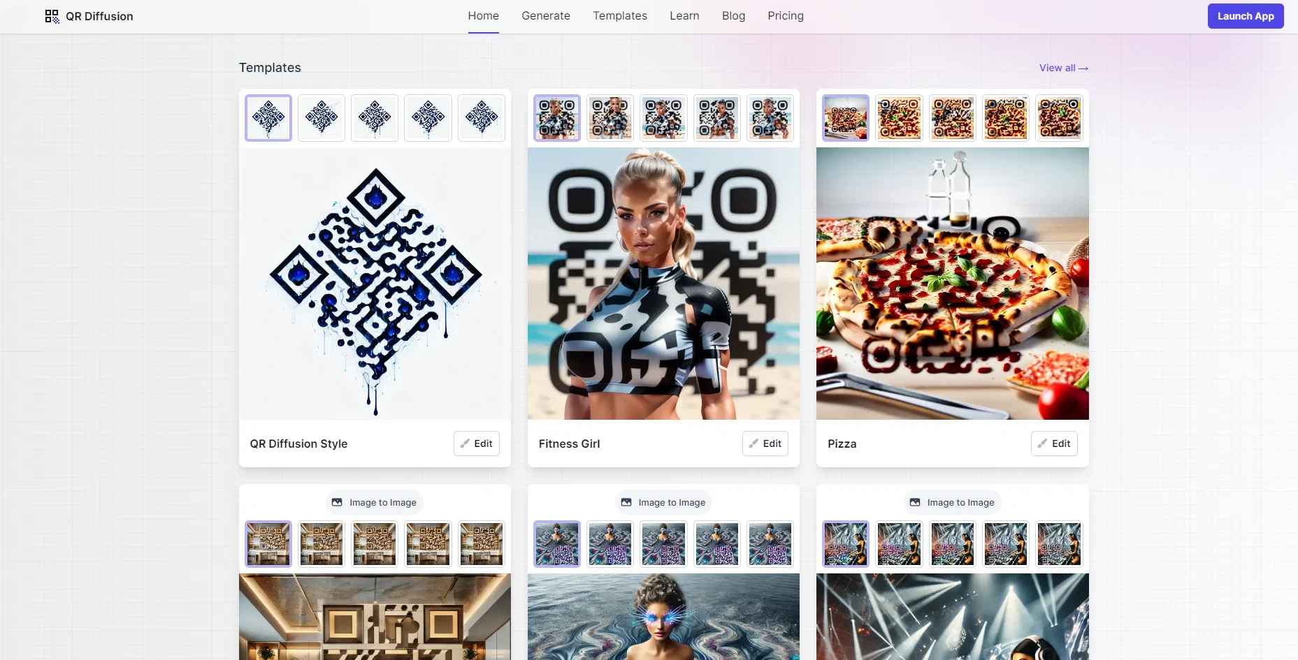Select second interior room template thumbnail
Image resolution: width=1298 pixels, height=660 pixels.
[x=322, y=544]
